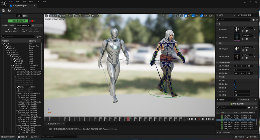Reset target mesh offset 150.0 to default
260x140 pixels.
[255, 66]
